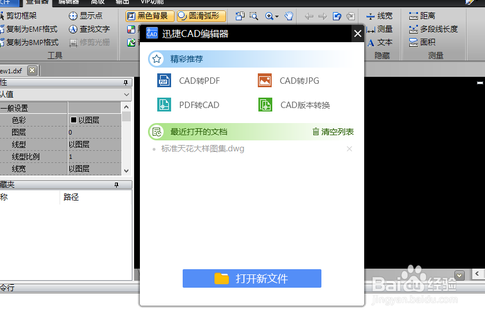This screenshot has width=485, height=316.
Task: Select the pan hand tool
Action: click(288, 16)
